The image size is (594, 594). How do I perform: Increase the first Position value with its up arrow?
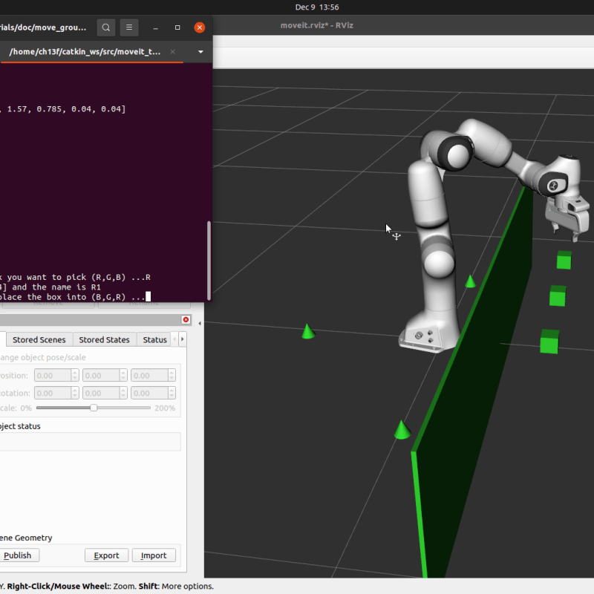(74, 372)
